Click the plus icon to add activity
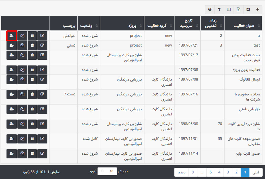The image size is (265, 179). [x=257, y=10]
